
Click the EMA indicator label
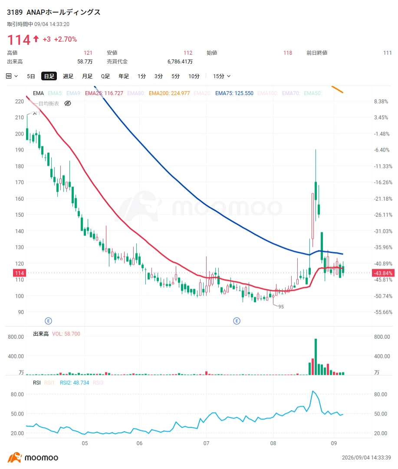coord(38,93)
